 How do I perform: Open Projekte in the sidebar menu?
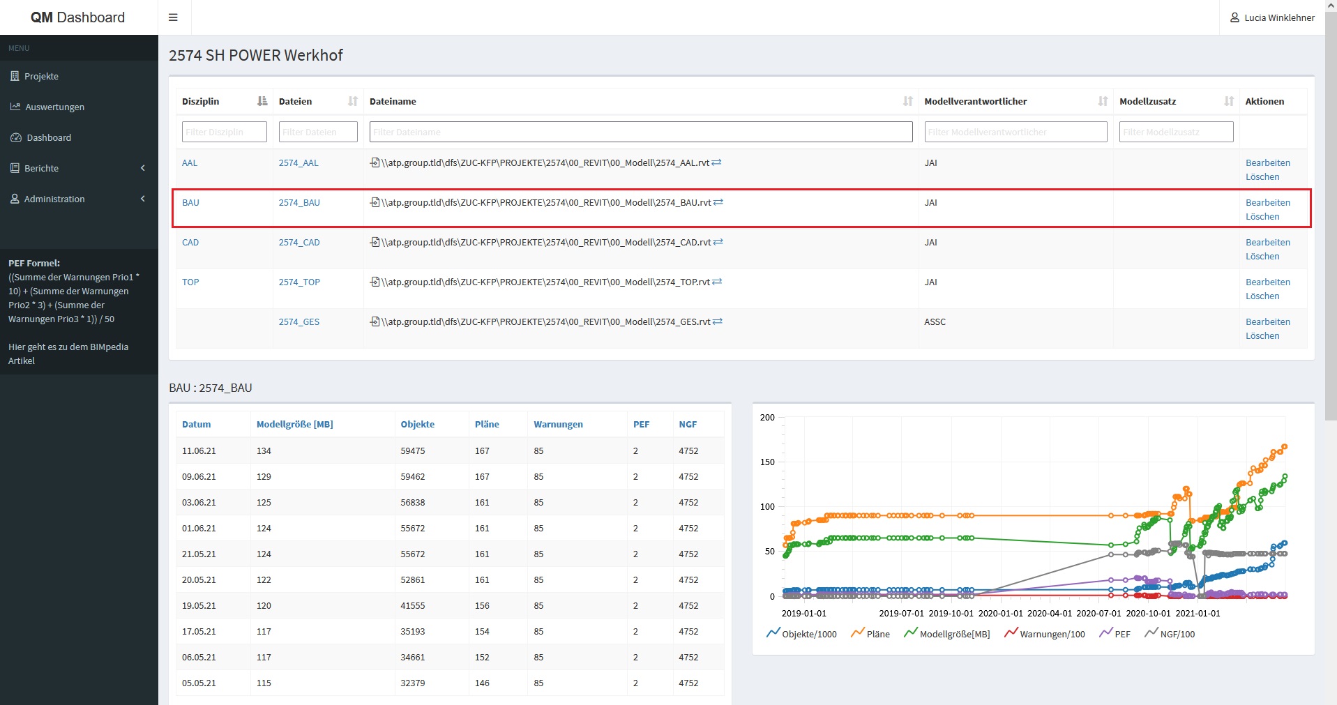click(41, 76)
